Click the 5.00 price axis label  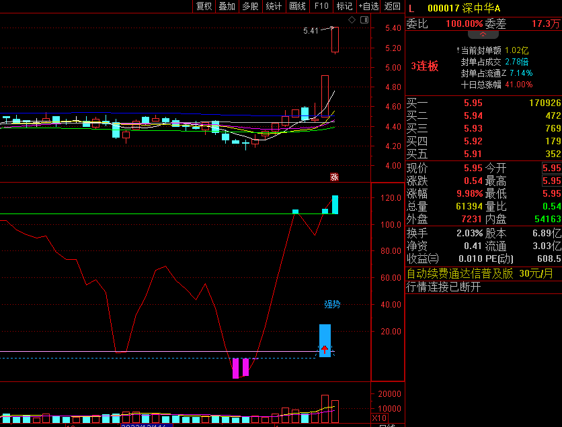393,68
